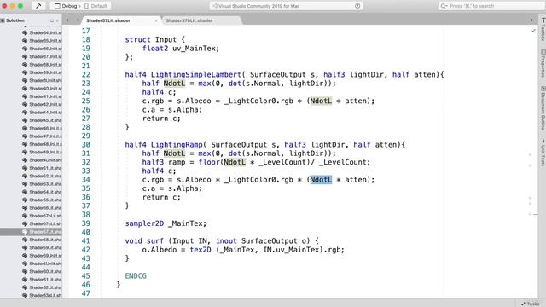Select Shader56Lit file in Solution tree
546x307 pixels.
click(x=42, y=208)
